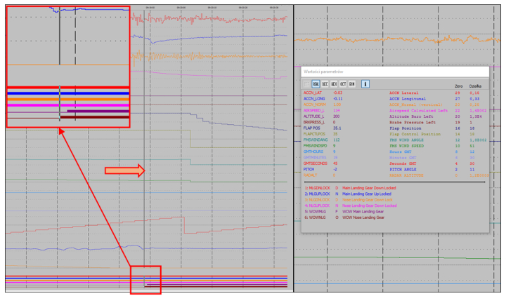Select discrete 3: NLGDNLOCK row
Viewport: 506px width, 296px height.
click(x=348, y=200)
